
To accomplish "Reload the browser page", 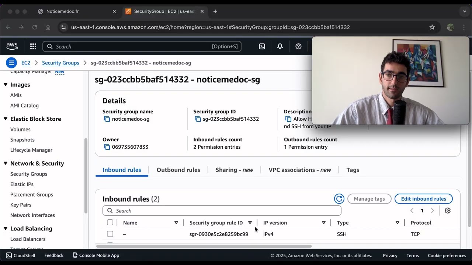I will point(35,27).
